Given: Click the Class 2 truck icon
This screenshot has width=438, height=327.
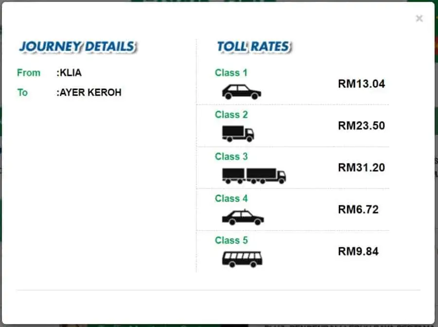Looking at the screenshot, I should point(238,134).
